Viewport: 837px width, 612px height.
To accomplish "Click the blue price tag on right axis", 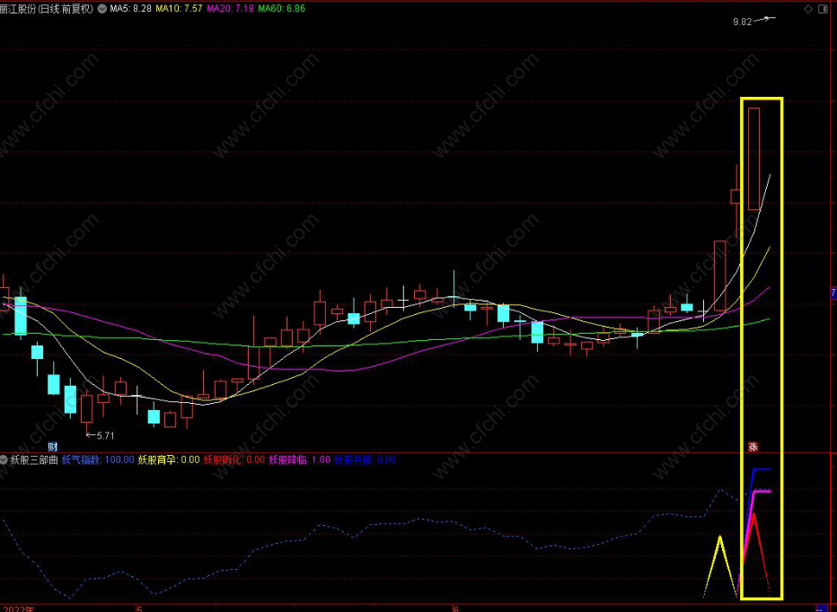I will (x=833, y=293).
